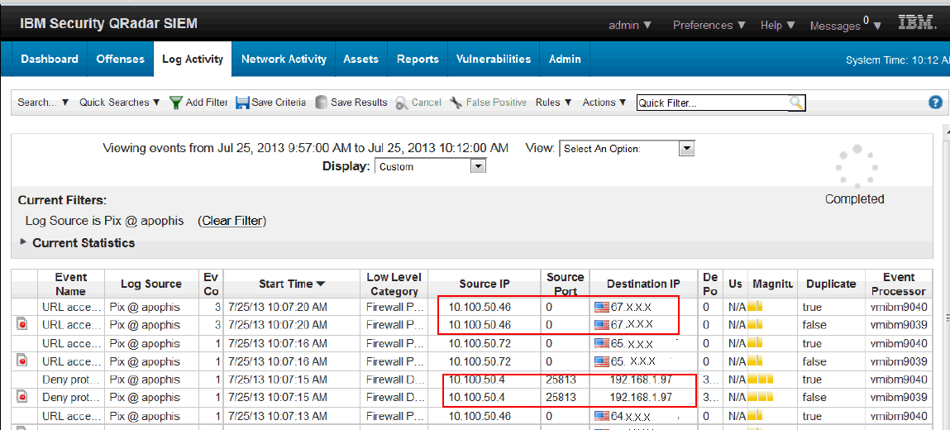Sort by the Source Port column header
The image size is (950, 430).
565,284
